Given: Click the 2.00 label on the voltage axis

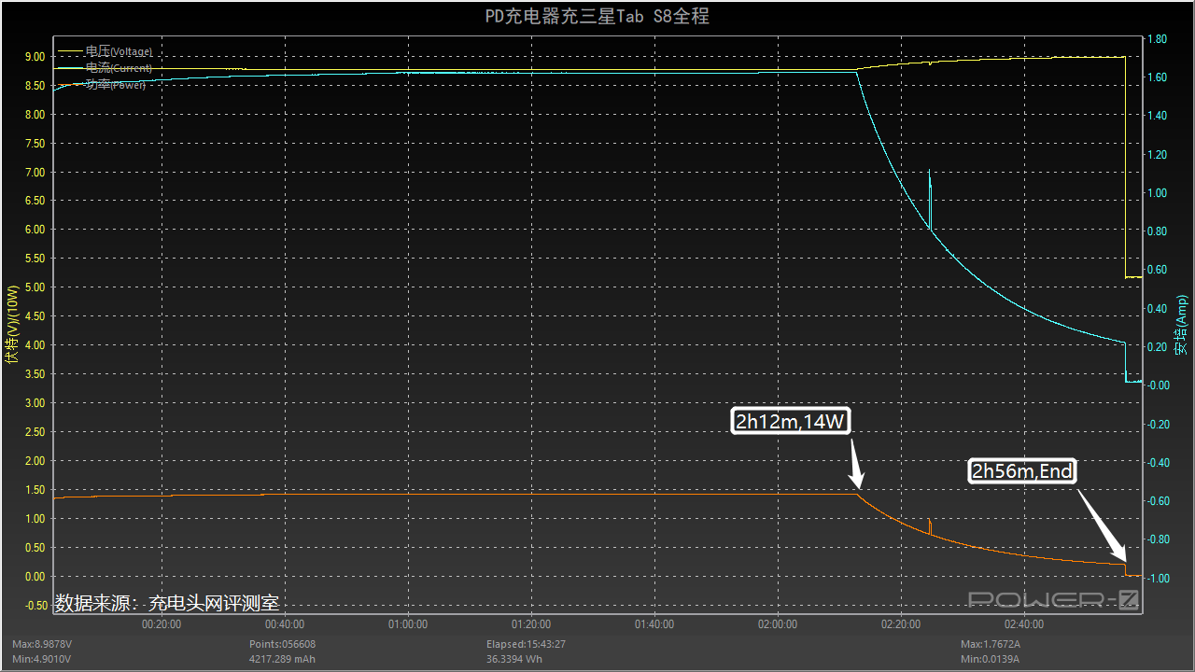Looking at the screenshot, I should tap(35, 461).
